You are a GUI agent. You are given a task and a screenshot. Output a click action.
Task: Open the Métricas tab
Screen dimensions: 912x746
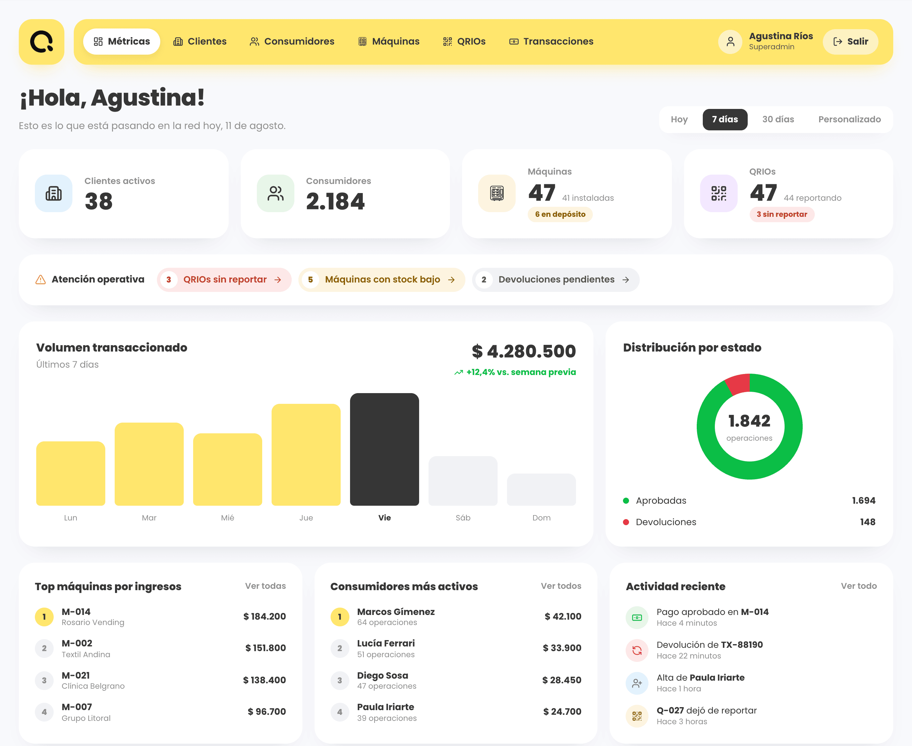pyautogui.click(x=122, y=42)
